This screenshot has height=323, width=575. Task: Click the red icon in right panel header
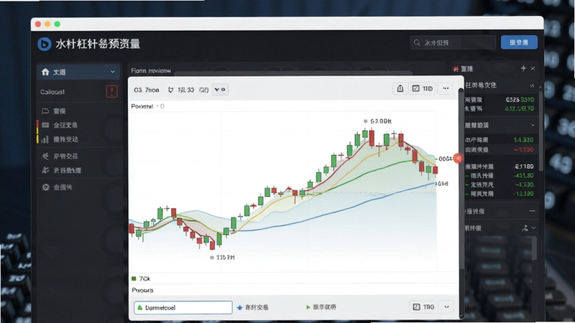click(456, 69)
